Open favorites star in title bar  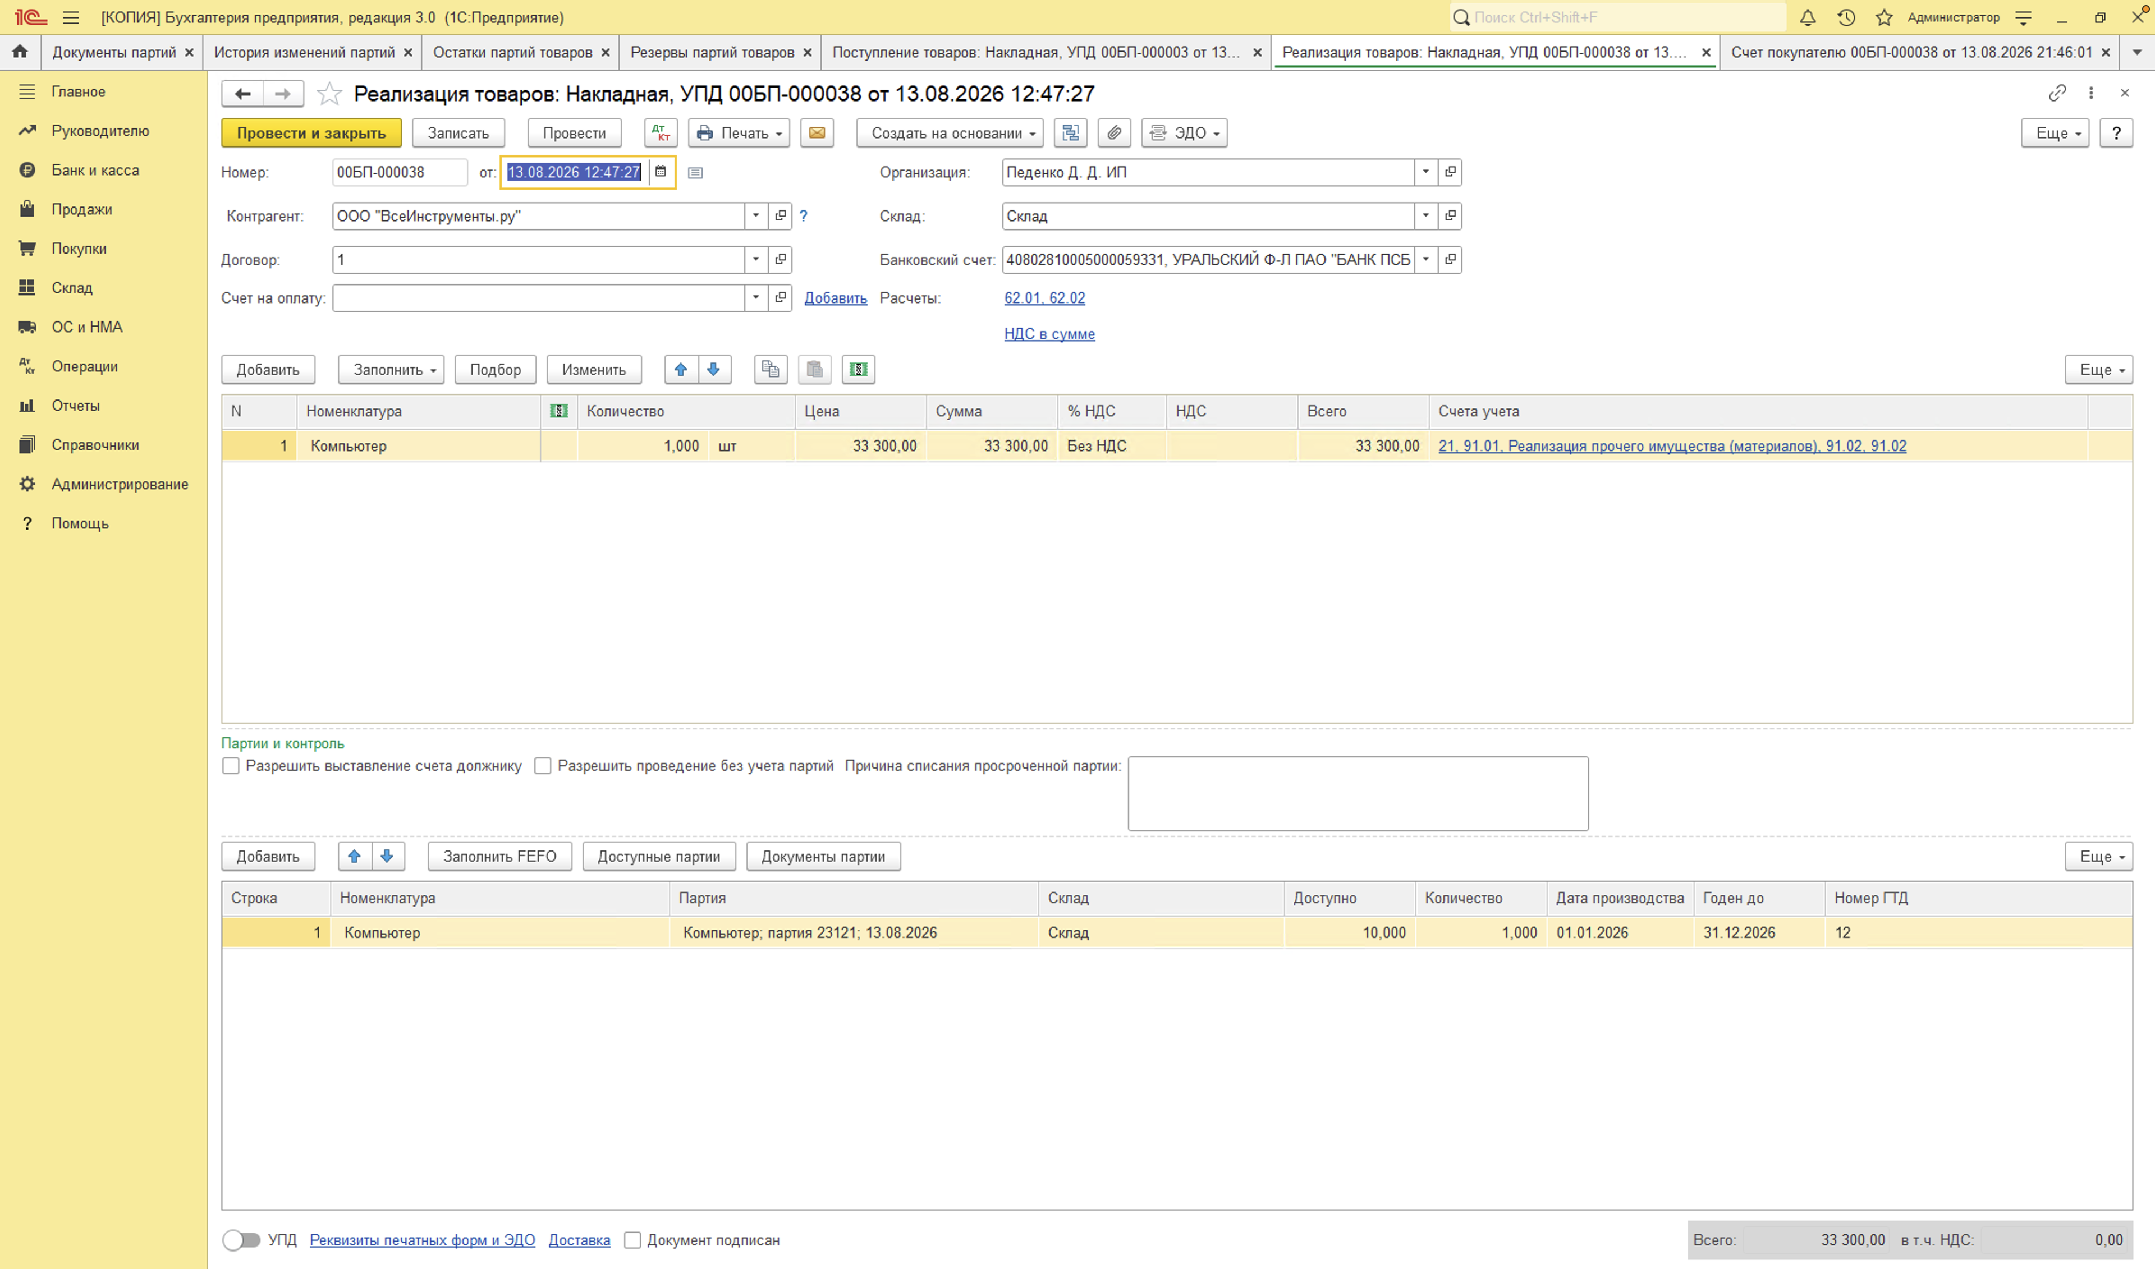click(1884, 17)
